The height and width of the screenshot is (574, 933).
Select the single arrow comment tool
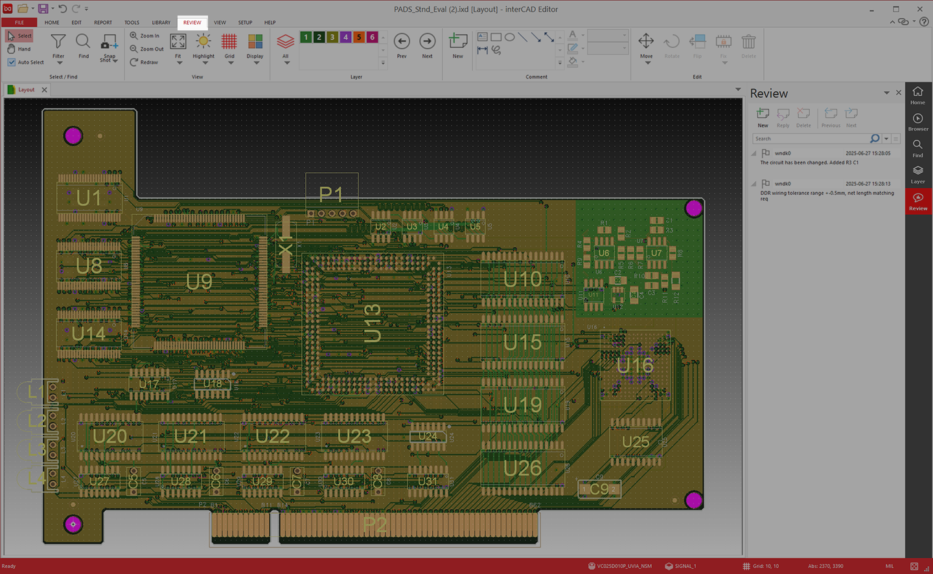pos(536,37)
